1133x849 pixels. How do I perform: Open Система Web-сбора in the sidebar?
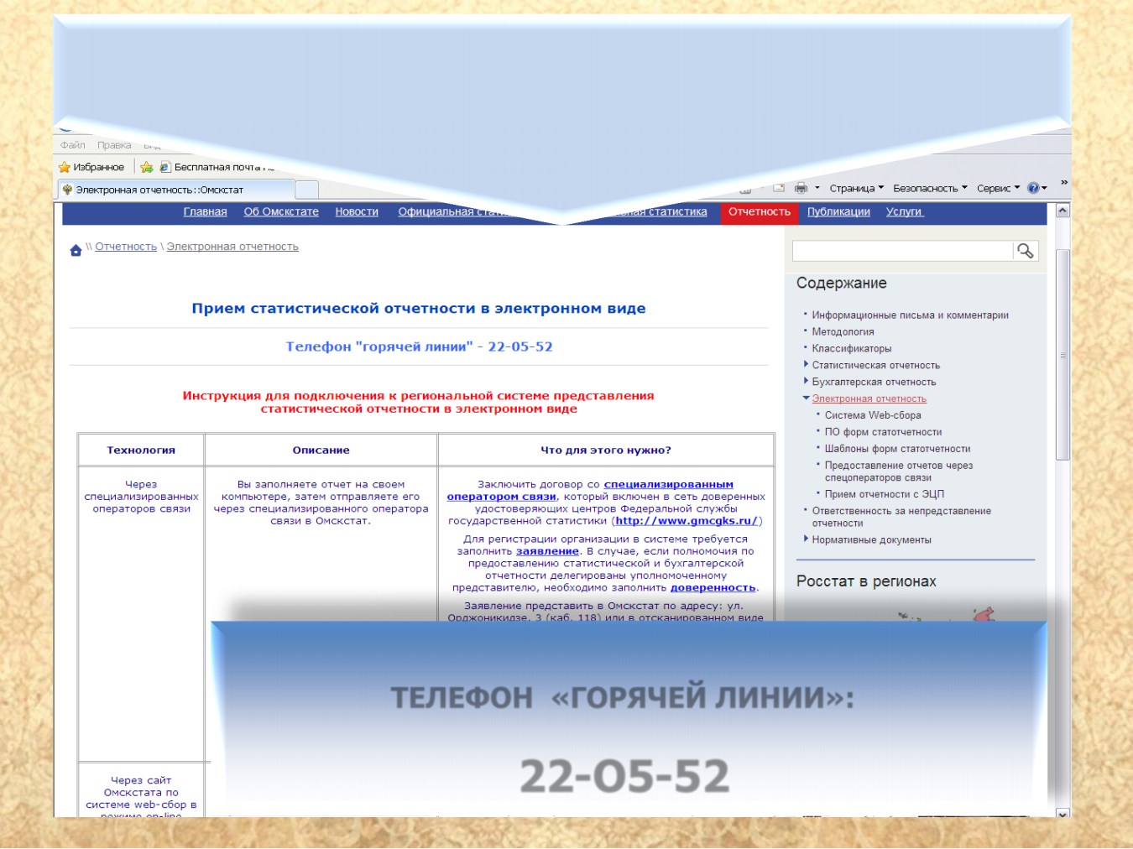click(x=873, y=415)
